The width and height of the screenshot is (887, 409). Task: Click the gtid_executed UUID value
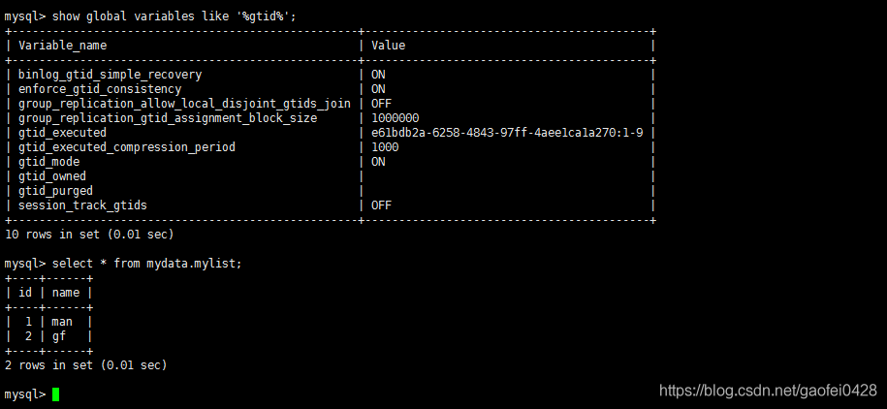click(x=507, y=133)
